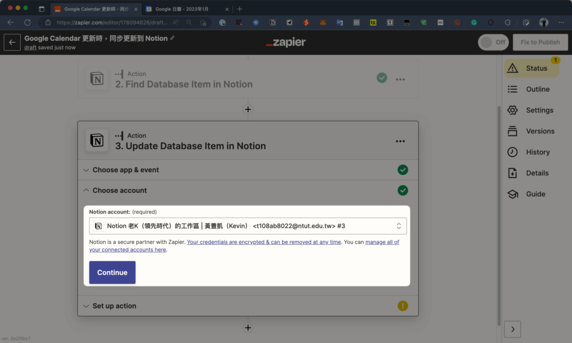Click the Guide graduation cap icon

pyautogui.click(x=513, y=194)
